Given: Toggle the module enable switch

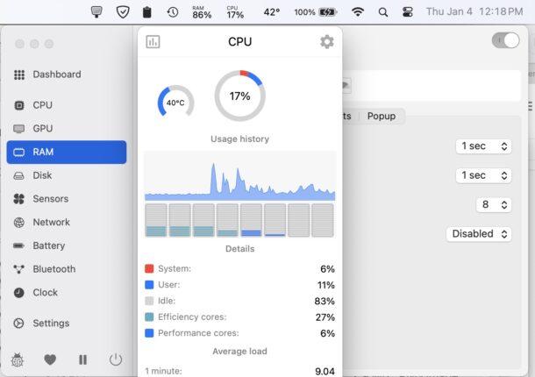Looking at the screenshot, I should point(505,40).
